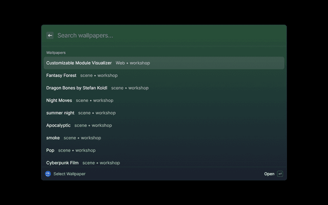Pick the Night Moves wallpaper

tap(164, 100)
